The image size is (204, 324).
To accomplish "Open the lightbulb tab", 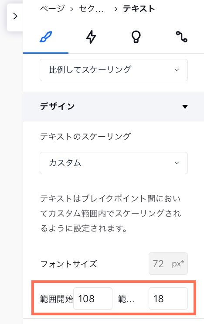I will point(136,37).
